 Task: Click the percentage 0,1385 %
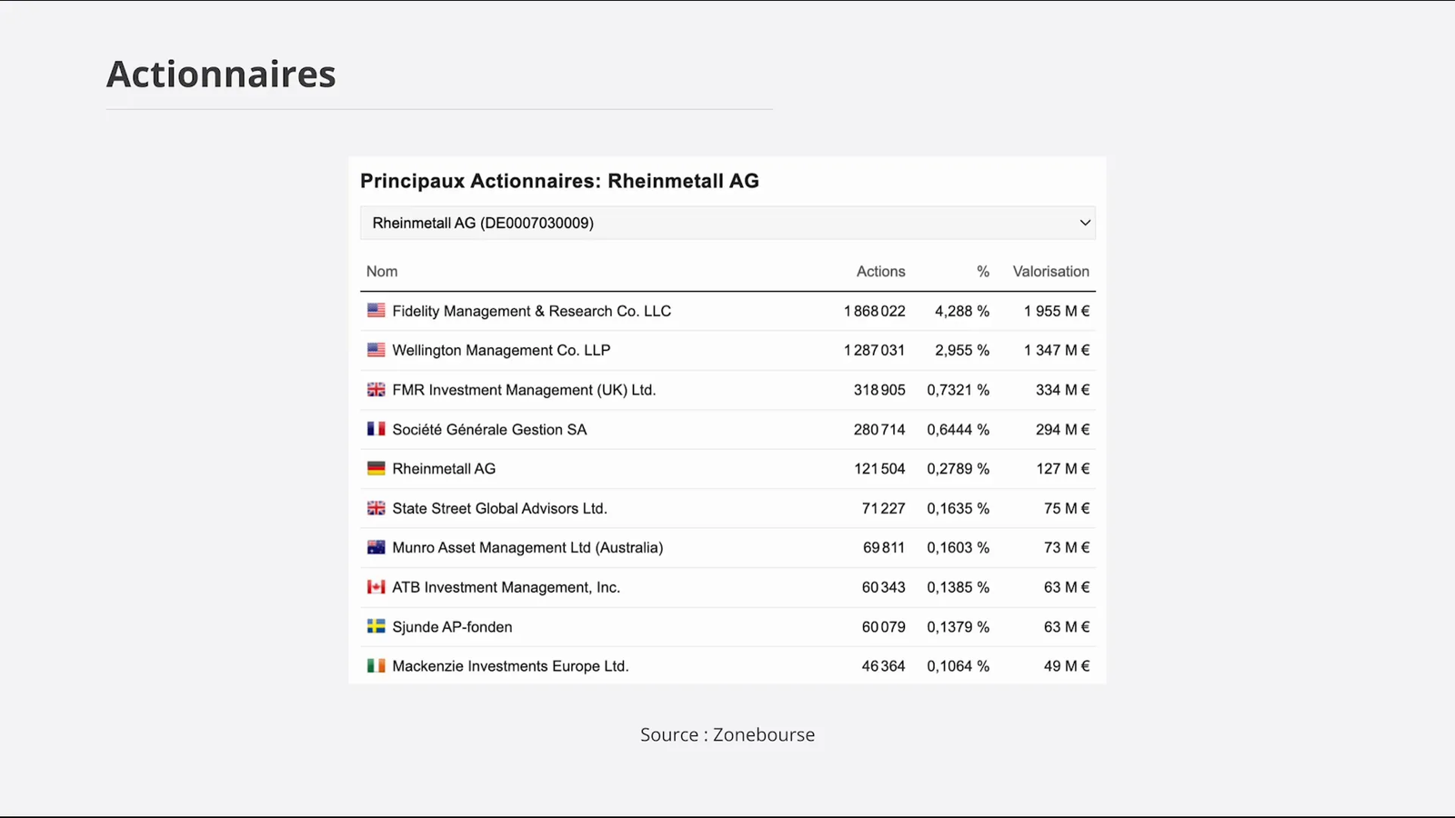pyautogui.click(x=958, y=587)
